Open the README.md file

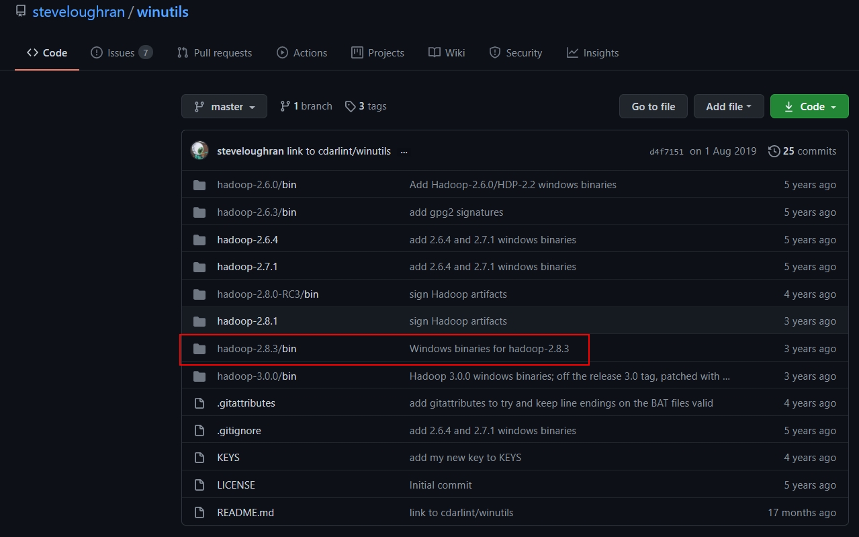tap(245, 512)
